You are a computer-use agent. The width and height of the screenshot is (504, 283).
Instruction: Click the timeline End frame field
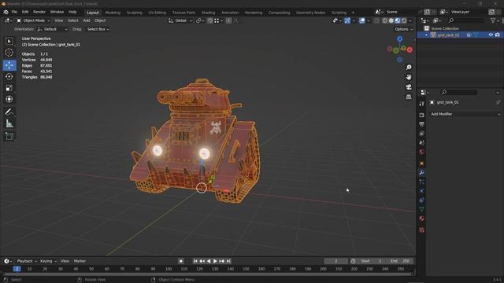401,261
